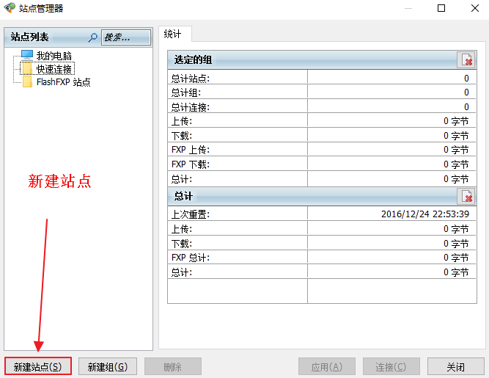Switch to the 统计 tab

point(174,34)
